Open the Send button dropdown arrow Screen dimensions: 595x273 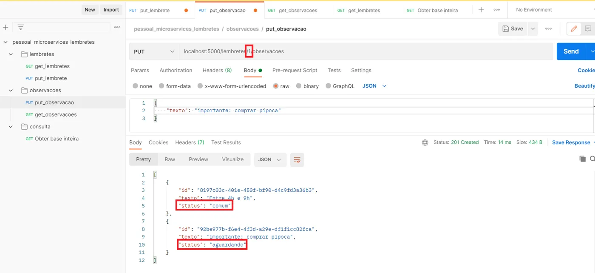591,51
